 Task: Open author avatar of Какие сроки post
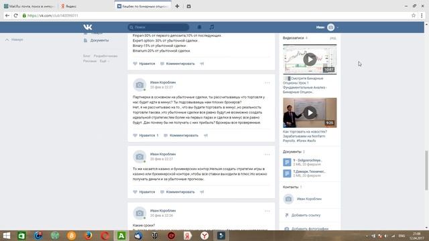pyautogui.click(x=139, y=213)
